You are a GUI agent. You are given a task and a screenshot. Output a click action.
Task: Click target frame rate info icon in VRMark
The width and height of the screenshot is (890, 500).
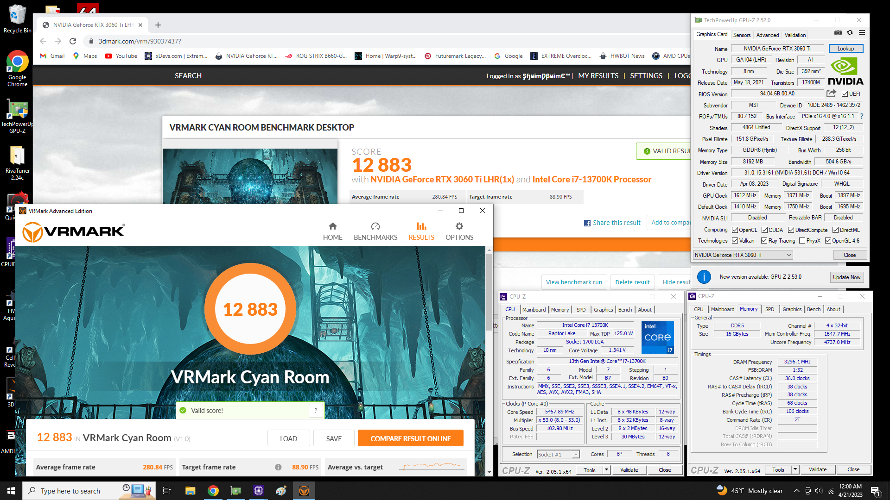(x=278, y=467)
